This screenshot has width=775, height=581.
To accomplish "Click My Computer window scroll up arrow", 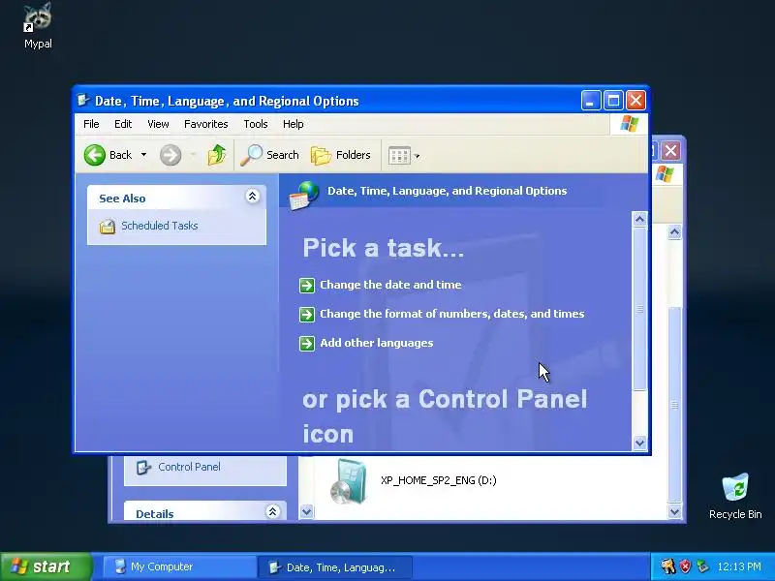I will click(674, 232).
